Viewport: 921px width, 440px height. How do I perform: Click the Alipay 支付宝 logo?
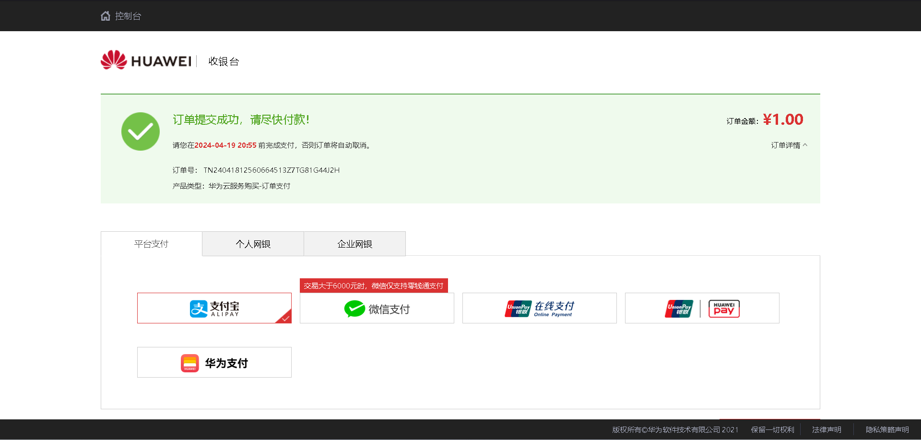pyautogui.click(x=214, y=308)
